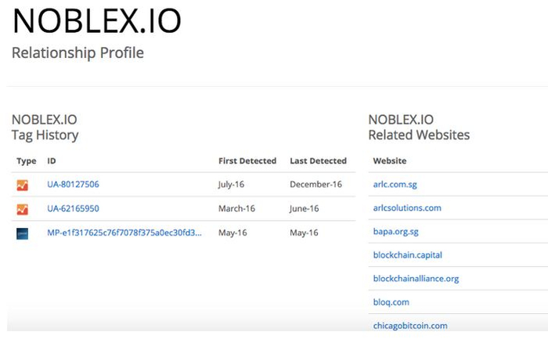Click the Website column header

389,161
